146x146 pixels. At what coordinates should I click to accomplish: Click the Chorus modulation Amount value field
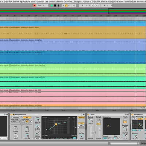tap(107, 138)
